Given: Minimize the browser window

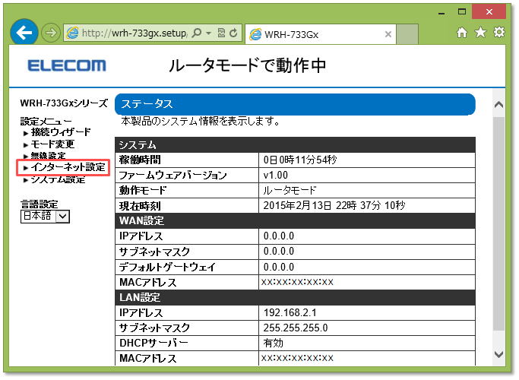Looking at the screenshot, I should [441, 13].
